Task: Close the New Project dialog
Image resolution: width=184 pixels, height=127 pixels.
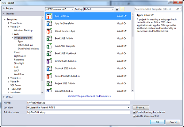Action: [x=178, y=2]
